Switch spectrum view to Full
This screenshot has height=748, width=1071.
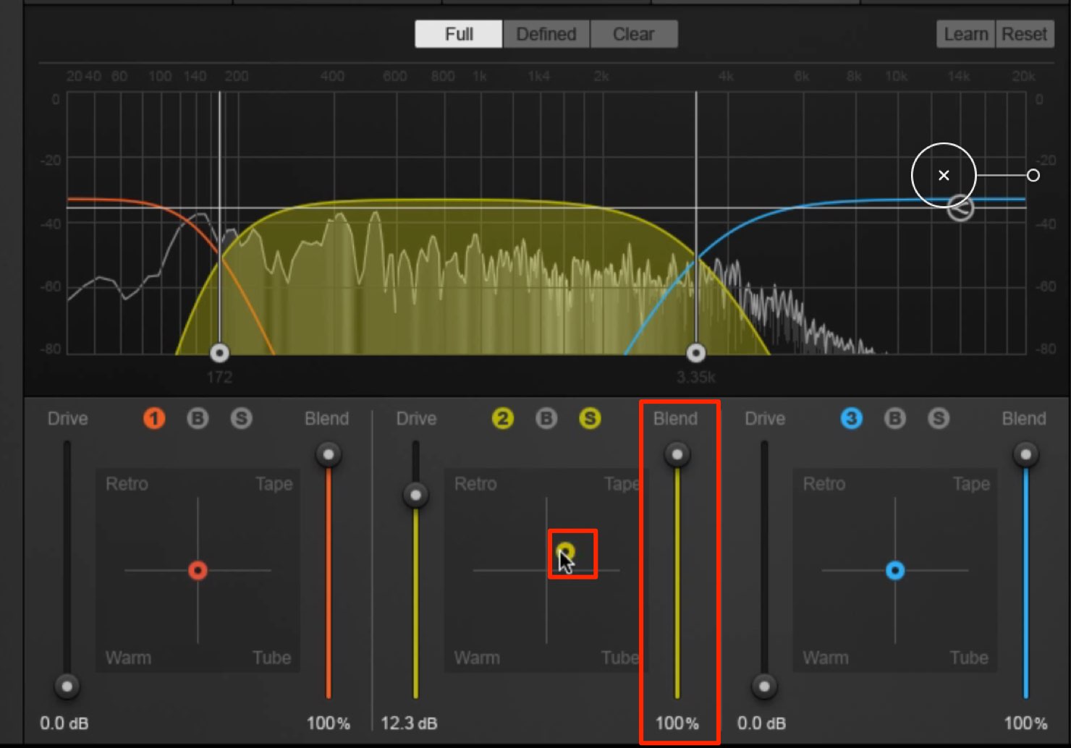pyautogui.click(x=459, y=34)
